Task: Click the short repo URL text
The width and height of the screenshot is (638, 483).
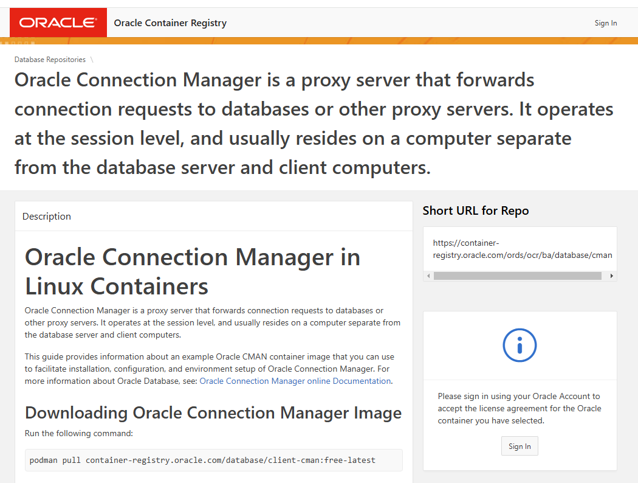Action: tap(522, 249)
